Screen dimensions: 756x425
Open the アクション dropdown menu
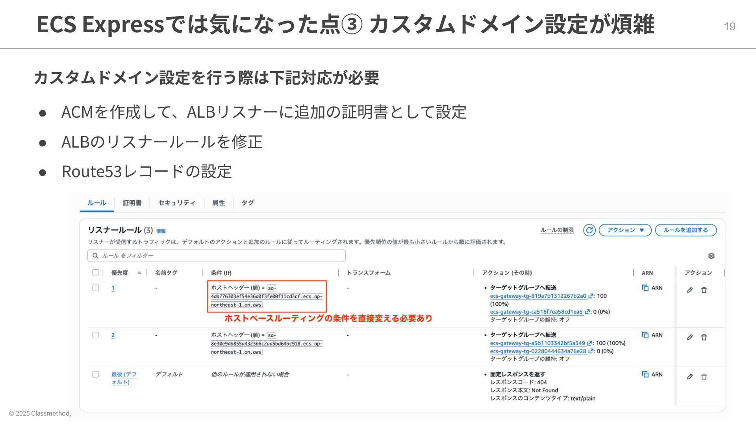(x=625, y=230)
